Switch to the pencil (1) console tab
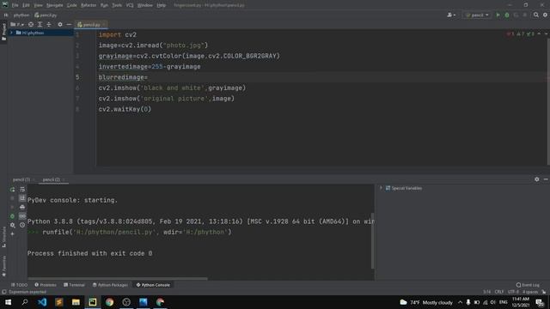The width and height of the screenshot is (550, 309). point(21,179)
